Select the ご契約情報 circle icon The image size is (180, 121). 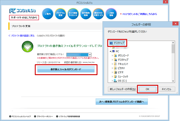[x=111, y=14]
